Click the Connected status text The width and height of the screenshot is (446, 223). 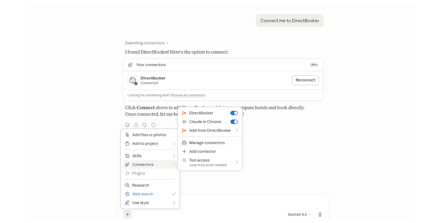pyautogui.click(x=149, y=83)
